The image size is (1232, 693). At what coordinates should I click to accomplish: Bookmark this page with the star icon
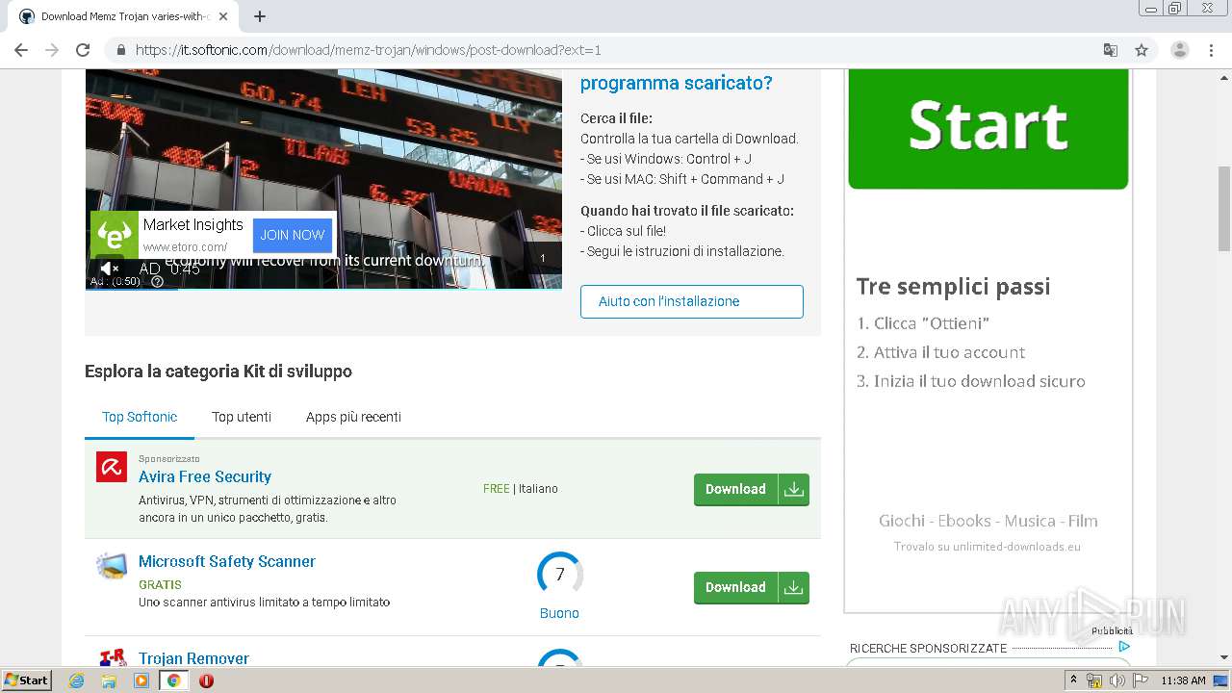point(1142,50)
